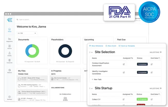This screenshot has width=168, height=107.
Task: Open Reports from the sidebar
Action: [x=10, y=71]
